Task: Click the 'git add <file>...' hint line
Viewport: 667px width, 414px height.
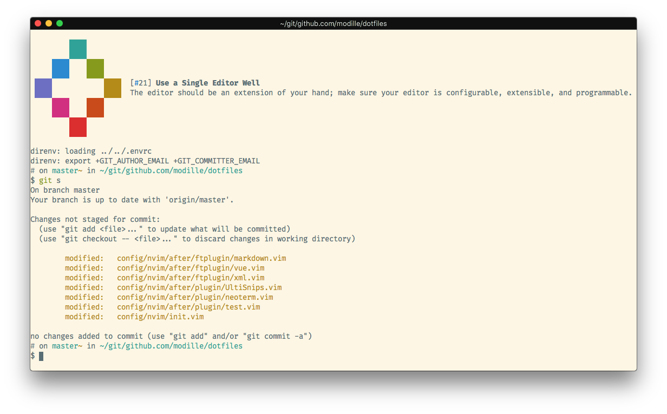Action: pyautogui.click(x=165, y=229)
